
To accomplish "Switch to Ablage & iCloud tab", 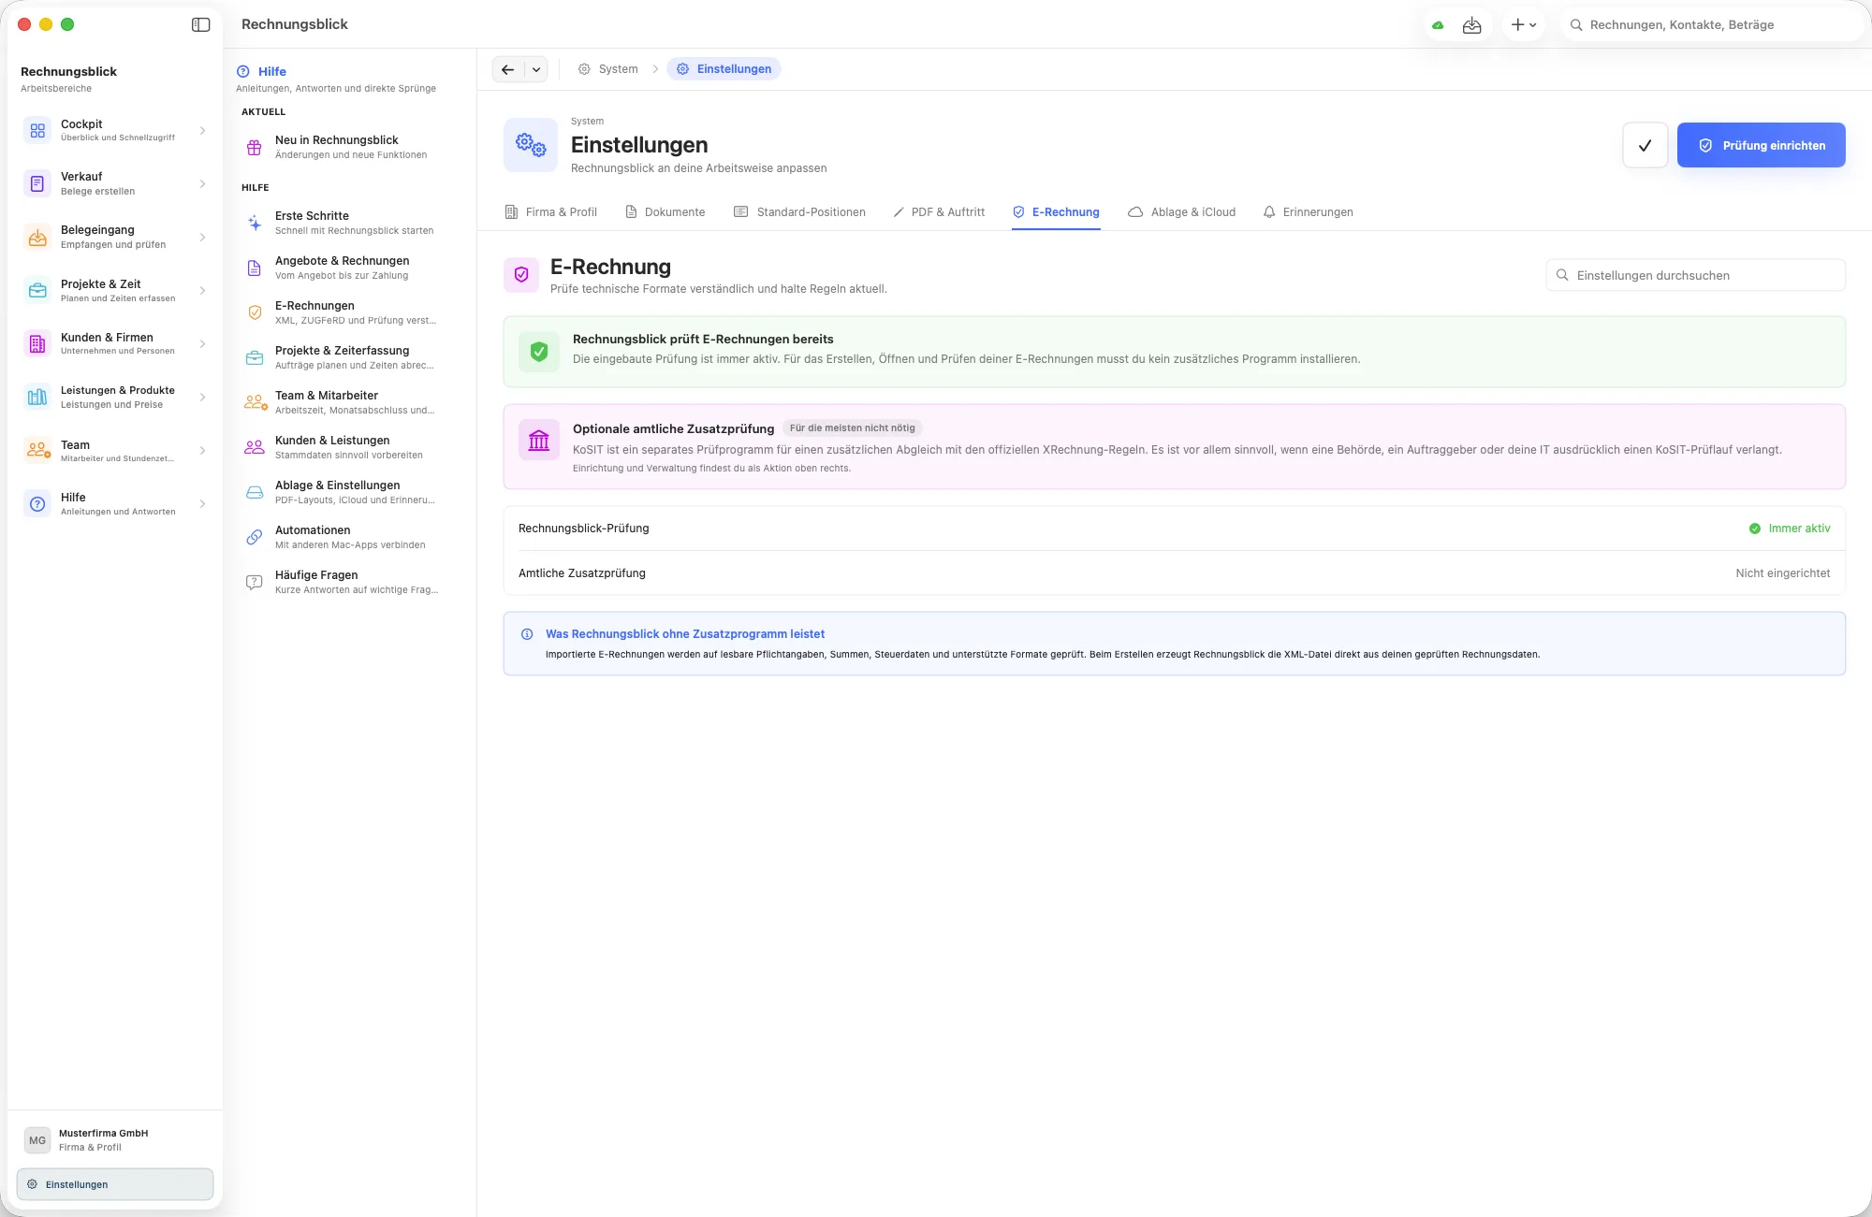I will point(1181,212).
